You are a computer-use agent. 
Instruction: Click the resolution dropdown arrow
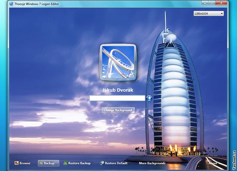[x=222, y=14]
